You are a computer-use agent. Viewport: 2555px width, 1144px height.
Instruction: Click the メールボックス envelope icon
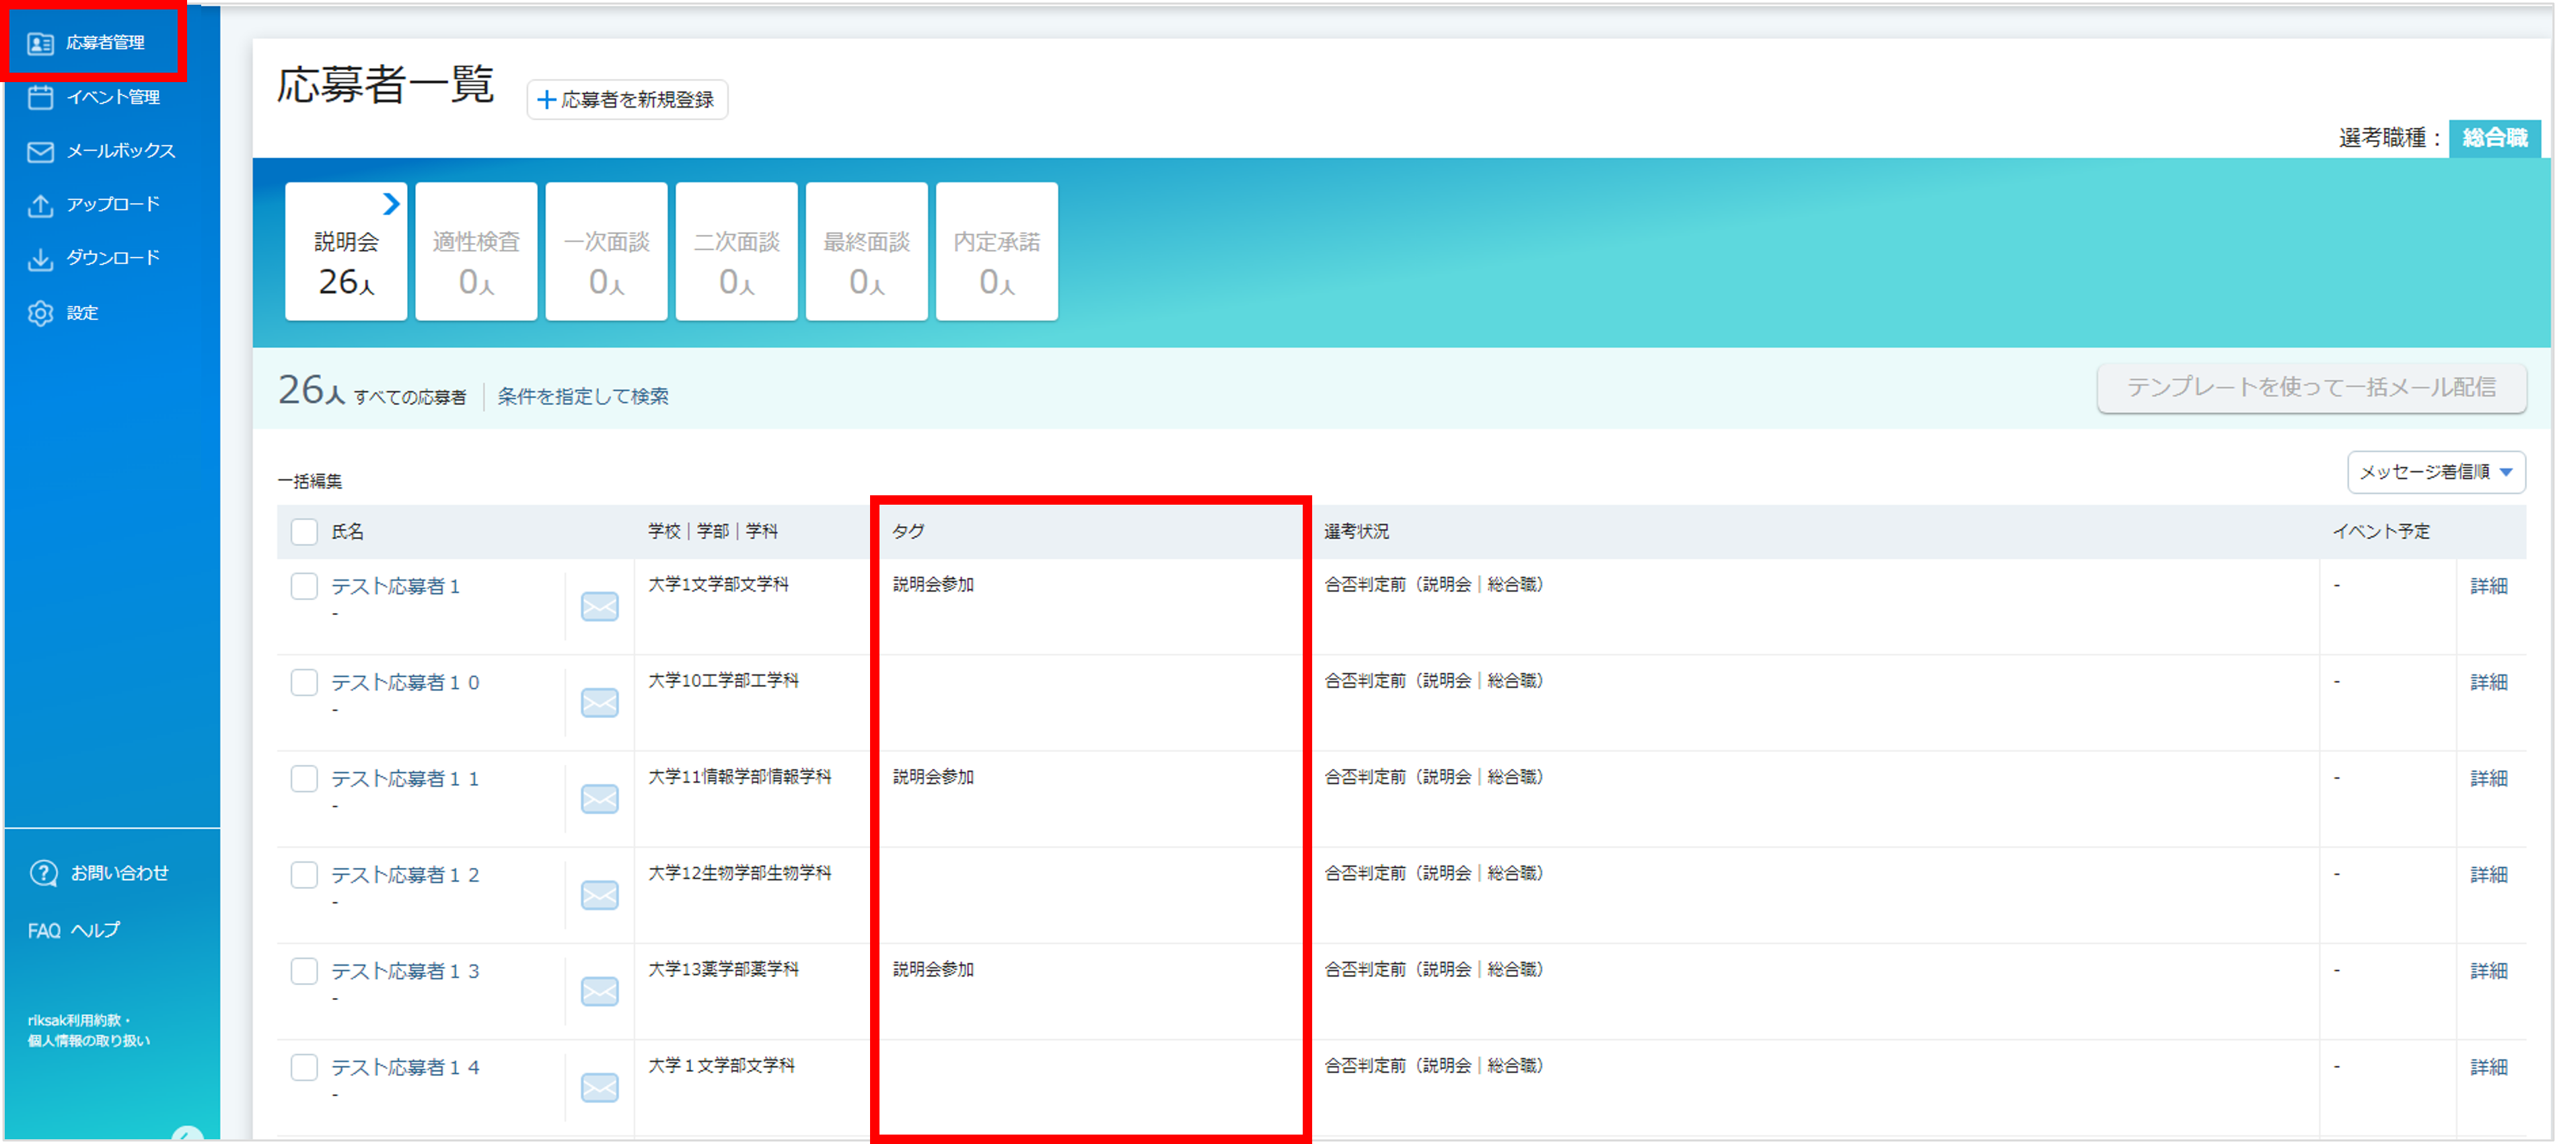coord(40,152)
